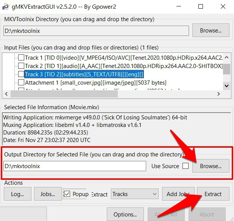The height and width of the screenshot is (221, 234).
Task: Check the Track 2 audio checkbox
Action: pos(21,66)
